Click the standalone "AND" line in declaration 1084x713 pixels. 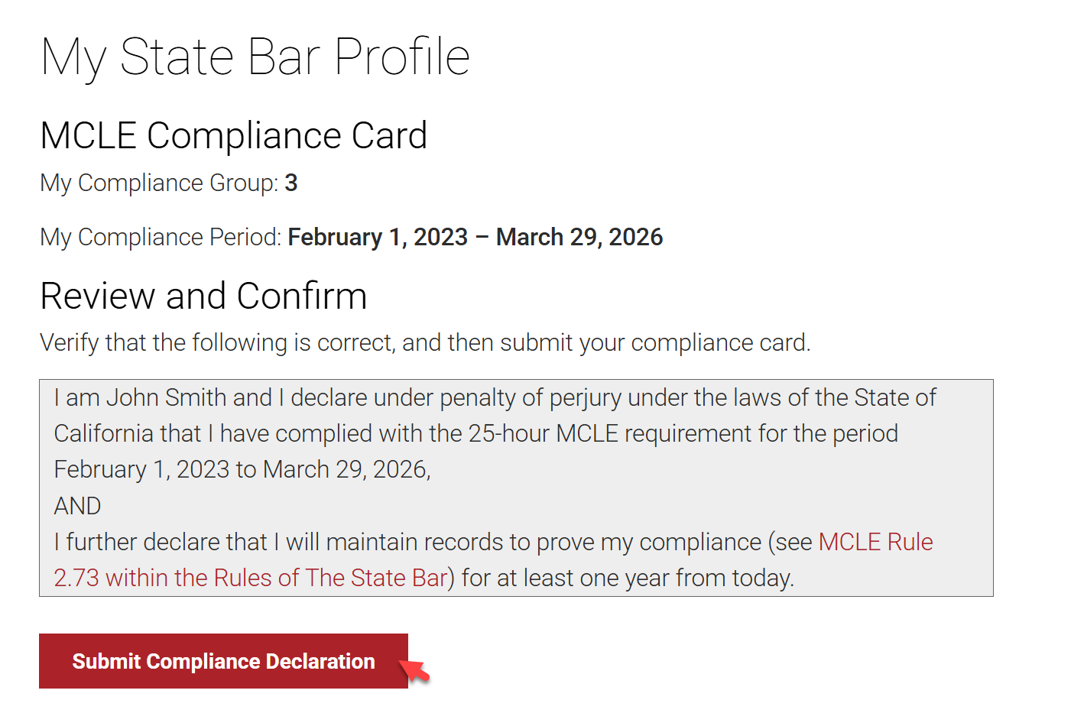77,506
